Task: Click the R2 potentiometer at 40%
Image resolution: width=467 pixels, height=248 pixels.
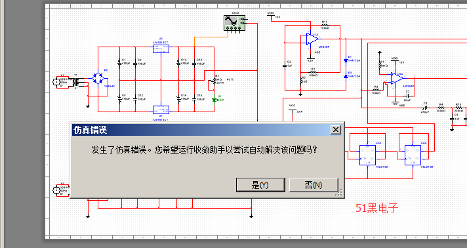Action: coord(214,81)
